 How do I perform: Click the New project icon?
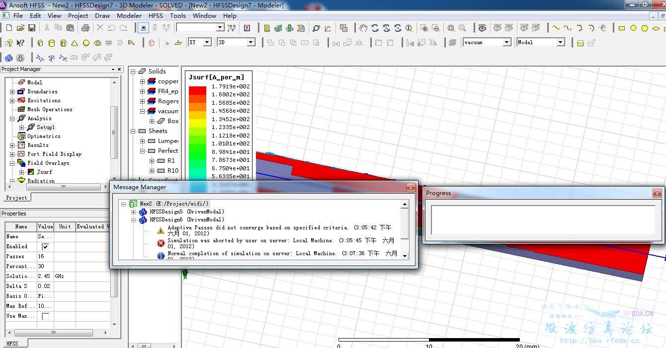tap(9, 28)
